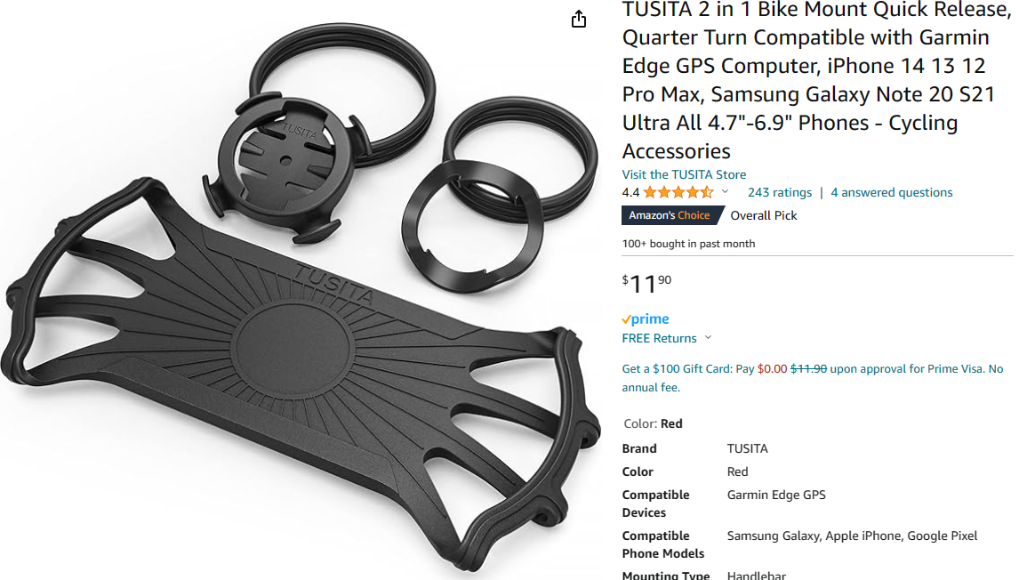The width and height of the screenshot is (1019, 580).
Task: Click the Garmin mount adapter in image
Action: click(x=286, y=165)
